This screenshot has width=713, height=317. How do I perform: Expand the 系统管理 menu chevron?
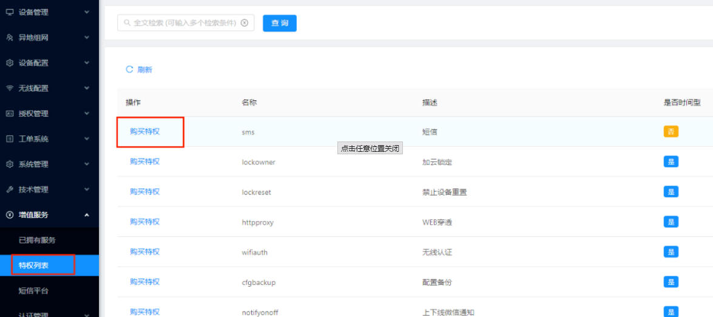coord(87,164)
